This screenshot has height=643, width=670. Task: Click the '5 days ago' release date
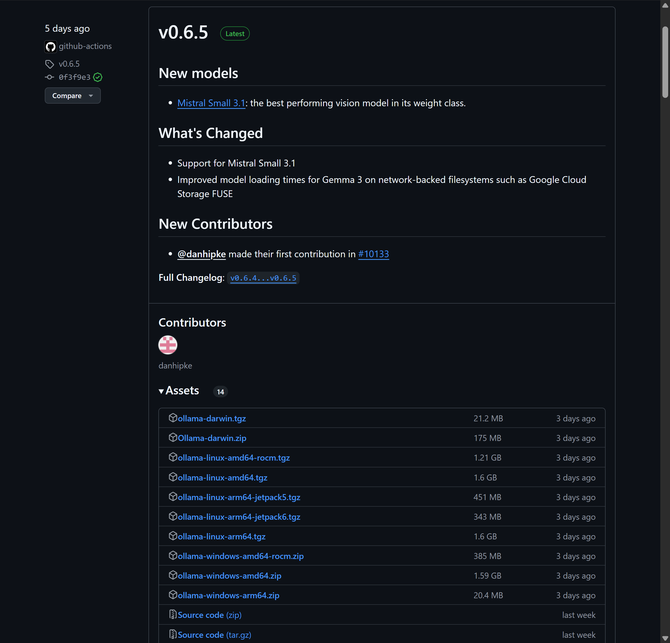[67, 29]
